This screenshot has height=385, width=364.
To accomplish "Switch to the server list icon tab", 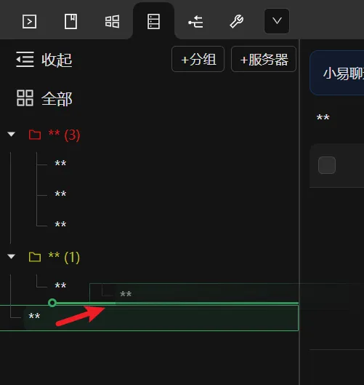I will click(x=154, y=22).
